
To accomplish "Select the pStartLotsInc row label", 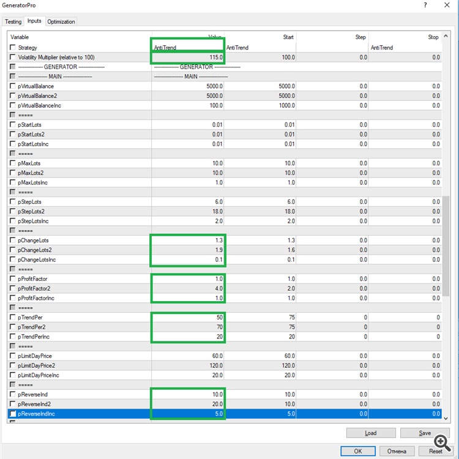I will [33, 144].
